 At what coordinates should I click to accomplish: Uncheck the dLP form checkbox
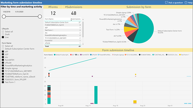pos(3,54)
